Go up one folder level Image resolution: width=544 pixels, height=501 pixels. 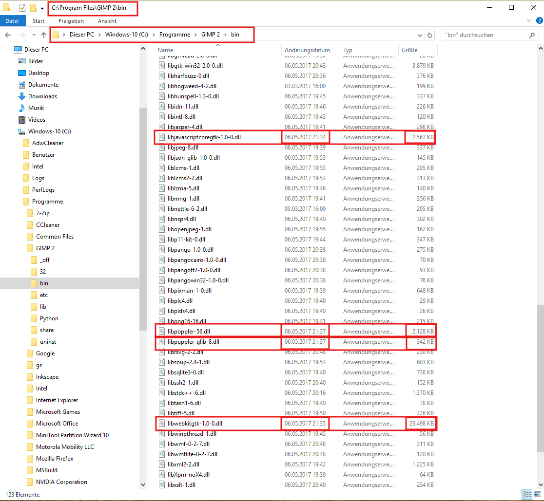point(44,35)
